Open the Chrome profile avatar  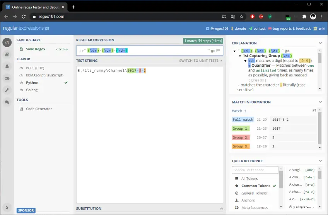coord(313,17)
